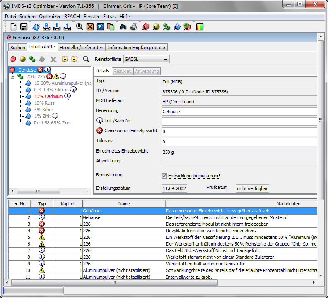Screen dimensions: 328x298
Task: Open the Fenster menu
Action: point(92,17)
